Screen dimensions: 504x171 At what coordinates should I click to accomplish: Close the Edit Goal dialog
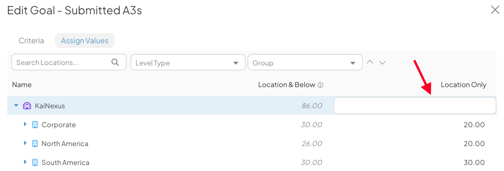pyautogui.click(x=495, y=10)
